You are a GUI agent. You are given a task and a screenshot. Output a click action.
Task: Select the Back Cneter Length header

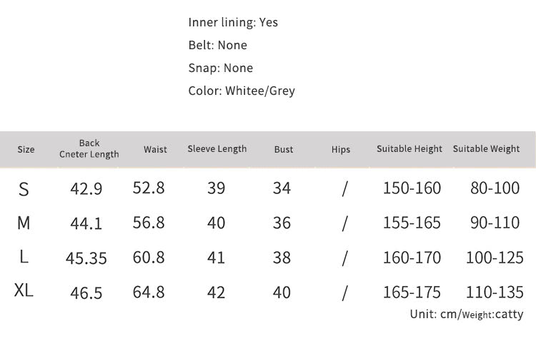pyautogui.click(x=89, y=149)
